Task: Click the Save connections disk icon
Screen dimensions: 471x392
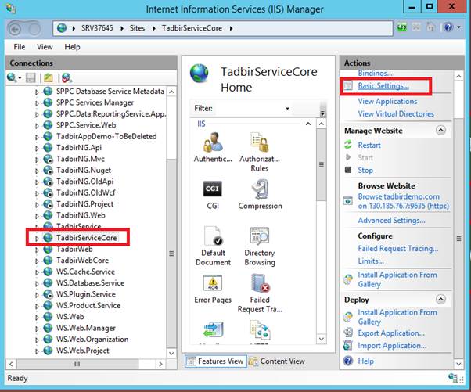Action: [x=31, y=77]
